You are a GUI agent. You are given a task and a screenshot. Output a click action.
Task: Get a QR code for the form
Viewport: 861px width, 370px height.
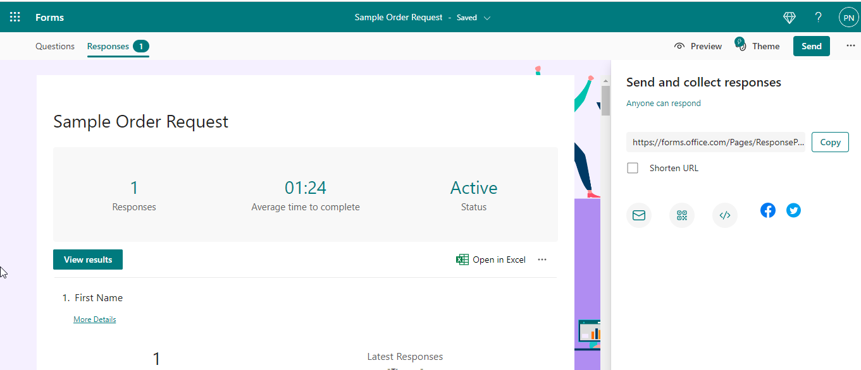[682, 215]
